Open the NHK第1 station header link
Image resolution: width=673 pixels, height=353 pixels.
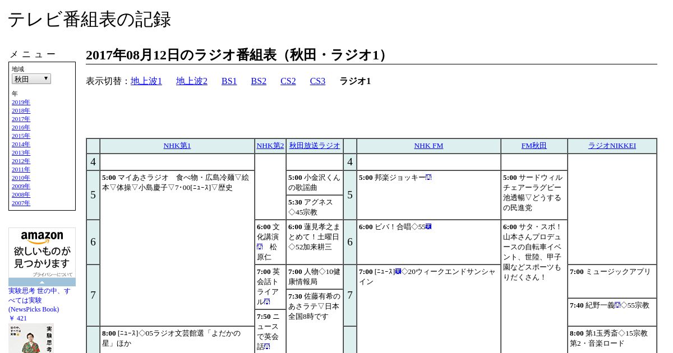click(x=177, y=146)
